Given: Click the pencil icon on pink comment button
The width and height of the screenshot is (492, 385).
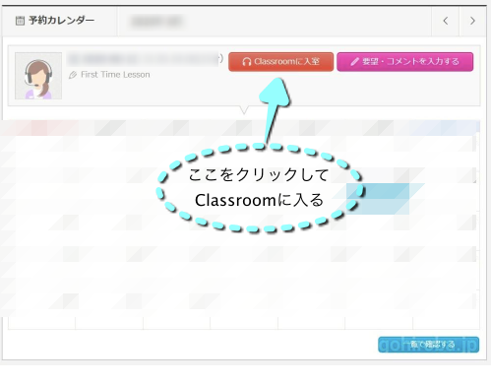Looking at the screenshot, I should (355, 62).
